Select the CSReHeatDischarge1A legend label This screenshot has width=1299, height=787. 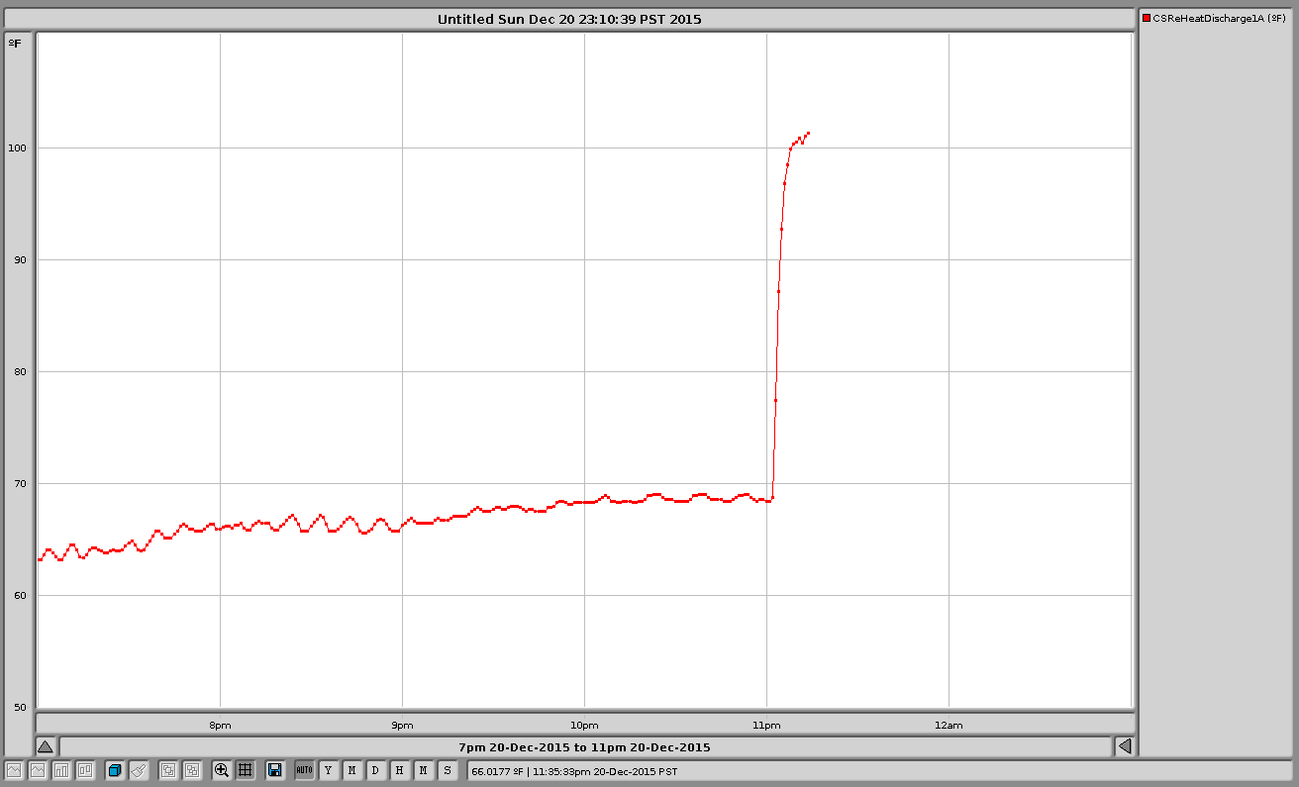pyautogui.click(x=1220, y=18)
